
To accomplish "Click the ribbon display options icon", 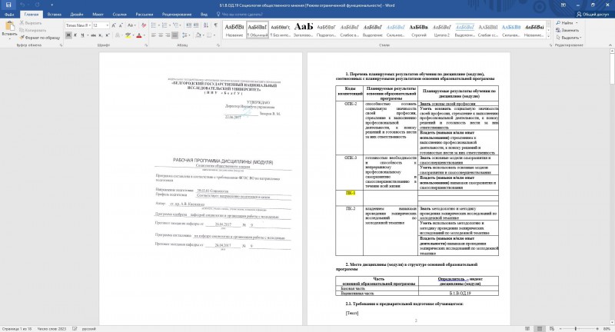I will (x=563, y=5).
